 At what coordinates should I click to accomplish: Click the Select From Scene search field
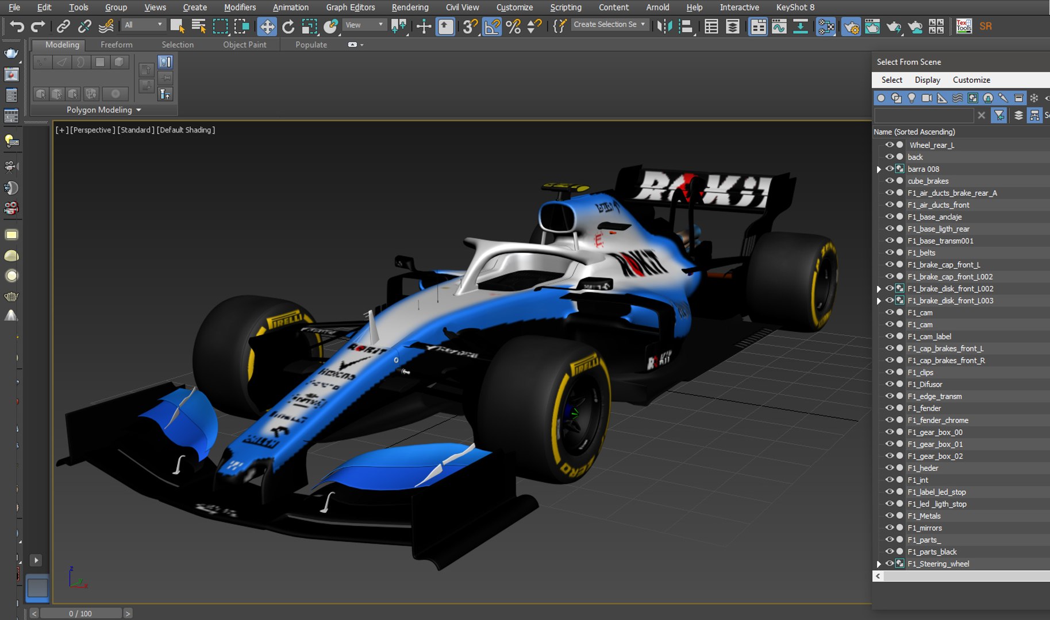(924, 115)
